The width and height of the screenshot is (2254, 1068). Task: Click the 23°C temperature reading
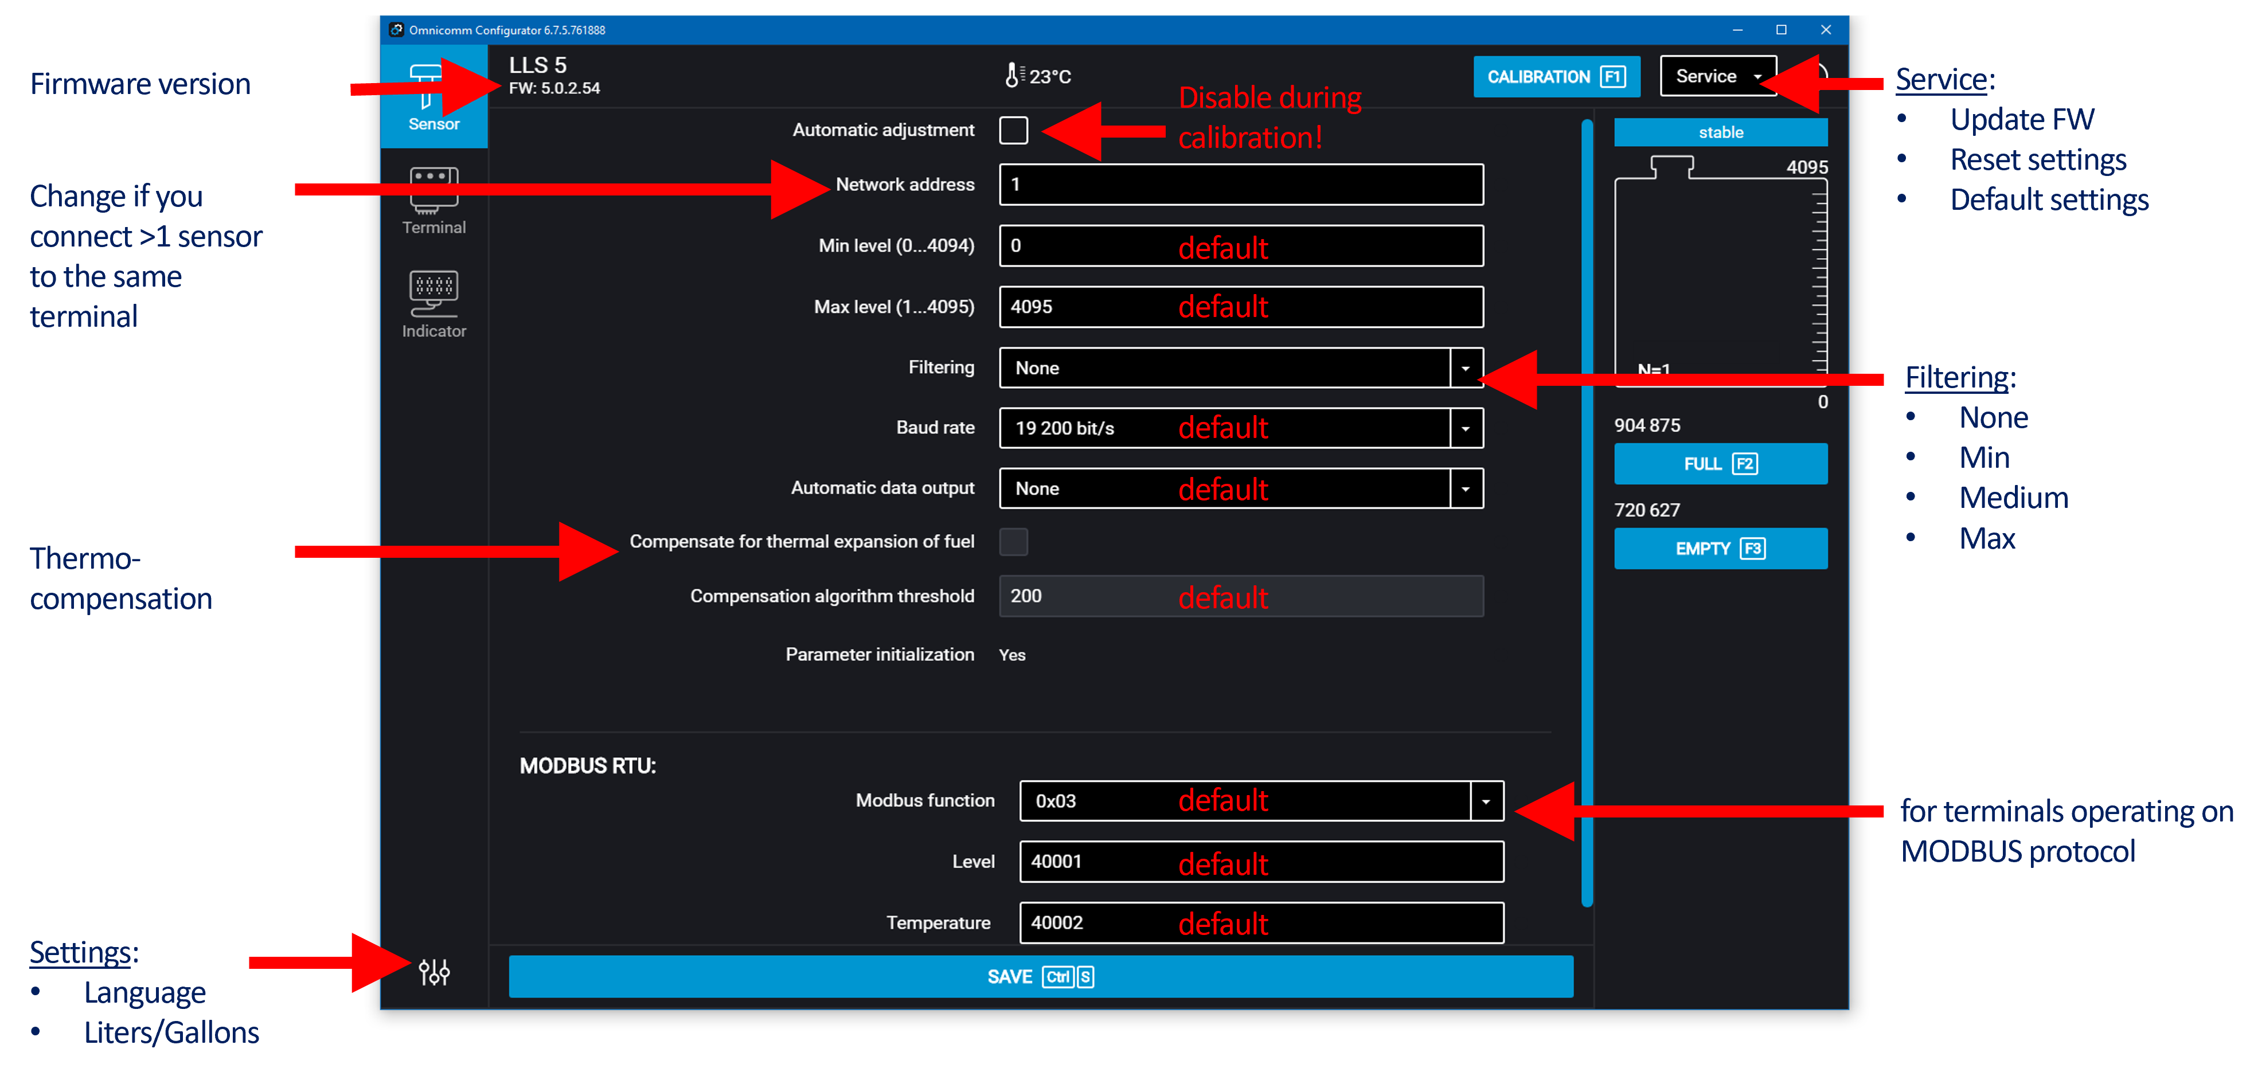(1050, 77)
